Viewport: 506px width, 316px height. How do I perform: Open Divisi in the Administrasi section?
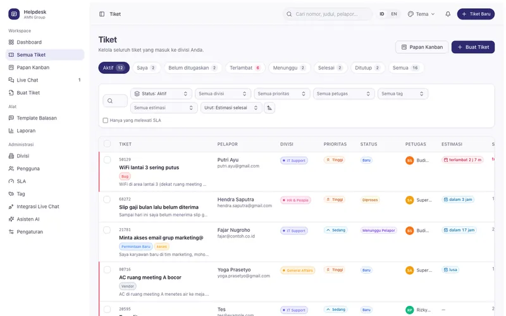point(45,155)
